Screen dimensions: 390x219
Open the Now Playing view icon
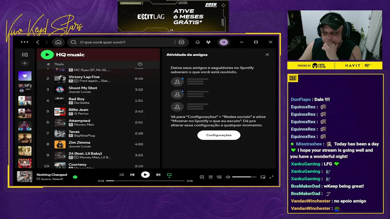coord(202,177)
